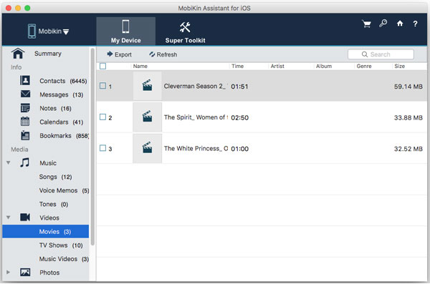The width and height of the screenshot is (430, 284).
Task: Open the shopping cart purchase icon
Action: click(x=366, y=24)
